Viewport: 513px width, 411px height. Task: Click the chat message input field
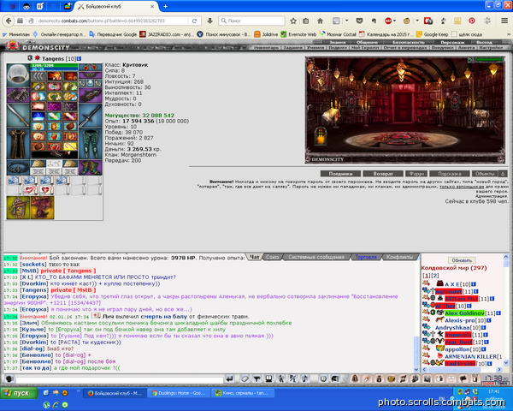pyautogui.click(x=120, y=380)
